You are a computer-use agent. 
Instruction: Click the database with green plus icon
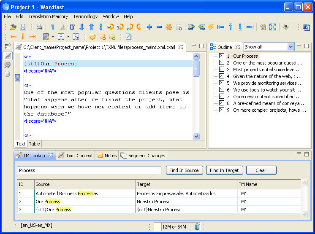(179, 27)
